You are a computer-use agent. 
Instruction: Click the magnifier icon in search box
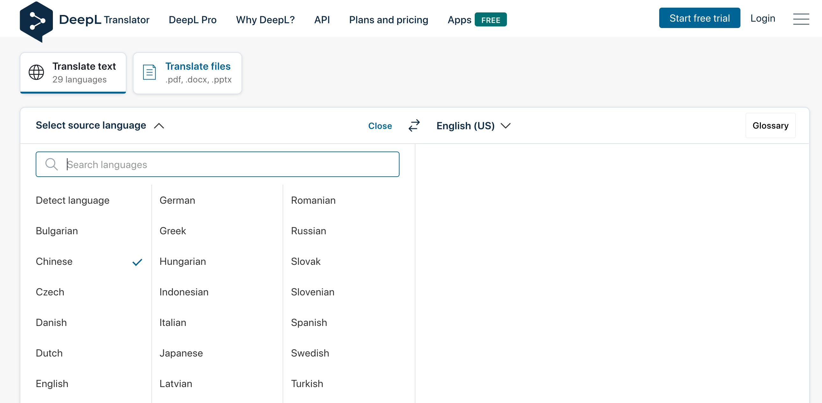[x=51, y=165]
